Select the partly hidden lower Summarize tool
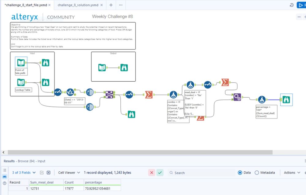 (200, 118)
